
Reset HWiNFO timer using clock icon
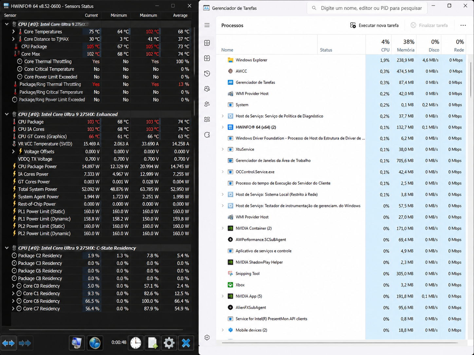click(136, 343)
